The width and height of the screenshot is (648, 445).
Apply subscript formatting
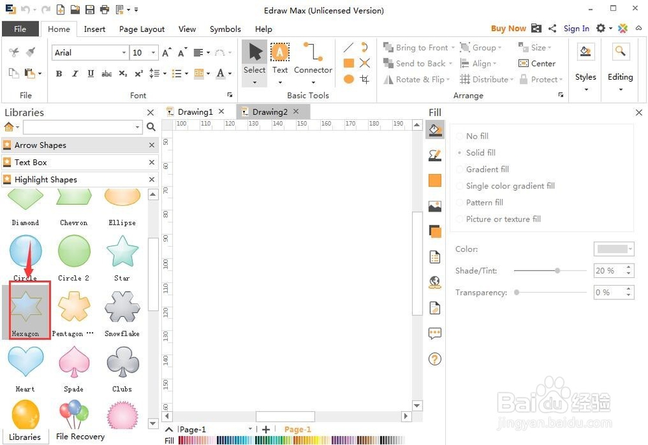click(122, 74)
